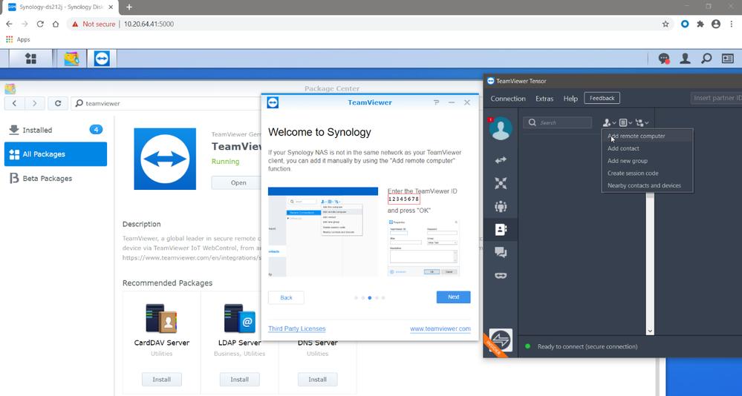Open Augmented Reality glasses icon in sidebar

(x=501, y=276)
